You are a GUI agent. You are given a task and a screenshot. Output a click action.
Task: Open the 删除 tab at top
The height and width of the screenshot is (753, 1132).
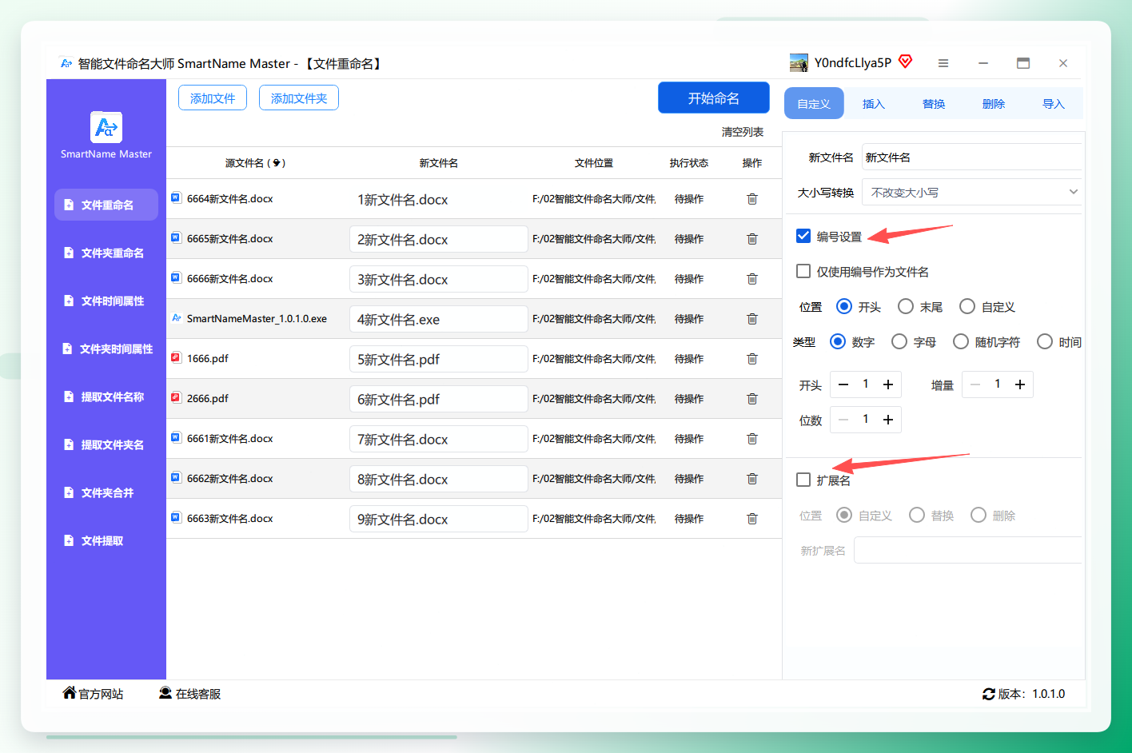tap(994, 103)
